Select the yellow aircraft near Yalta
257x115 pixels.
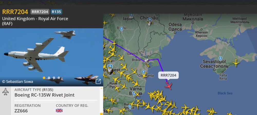point(236,63)
